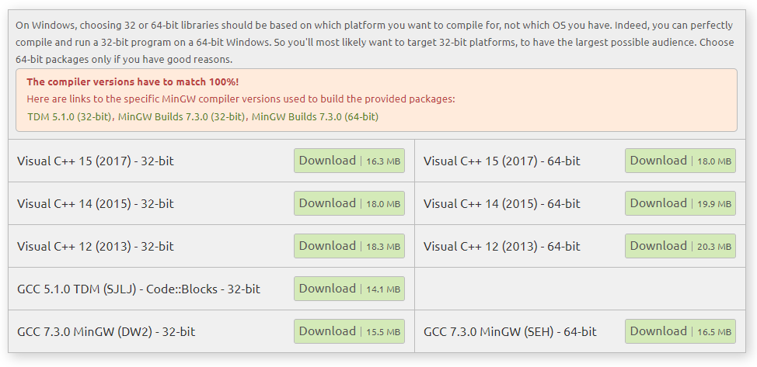This screenshot has height=367, width=757.
Task: Click 'GCC 7.3.0 MinGW (DW2) - 32-bit' text
Action: click(106, 332)
